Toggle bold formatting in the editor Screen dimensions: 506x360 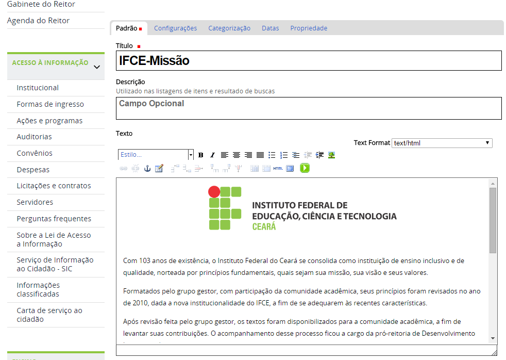(x=201, y=155)
